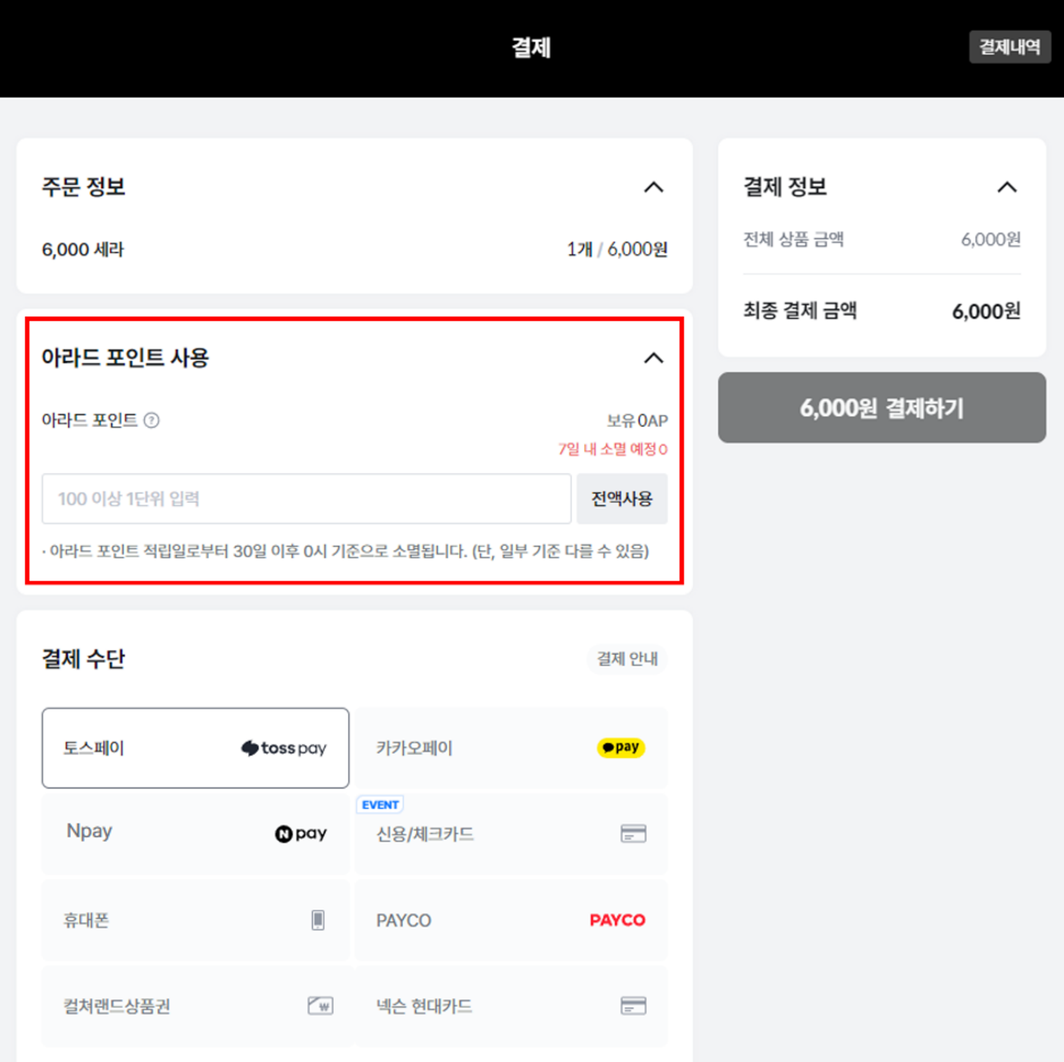Click the credit/check card icon
Image resolution: width=1064 pixels, height=1062 pixels.
633,834
